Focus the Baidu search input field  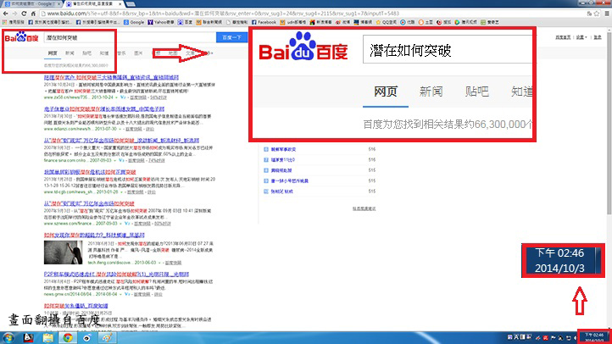click(x=130, y=37)
